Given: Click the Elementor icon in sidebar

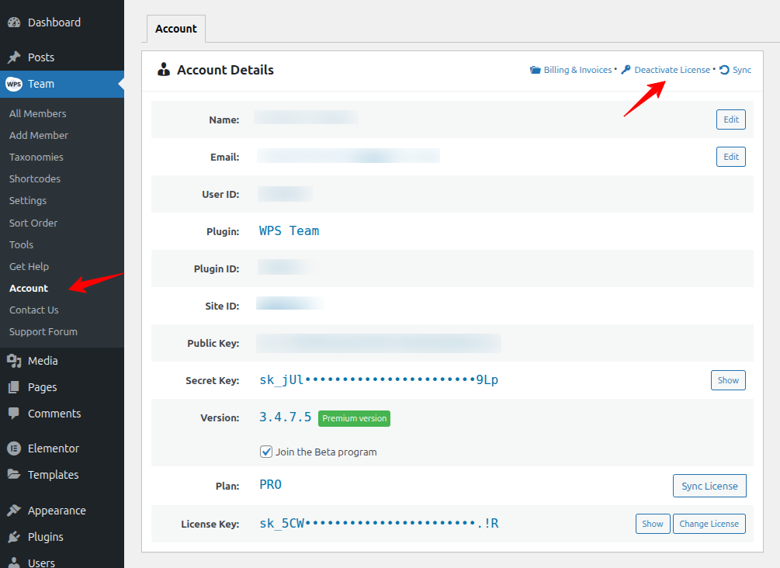Looking at the screenshot, I should pos(14,449).
